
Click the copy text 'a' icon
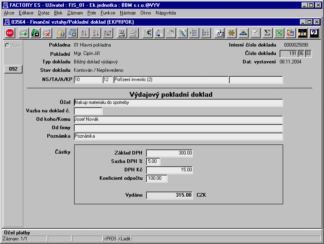[x=159, y=33]
